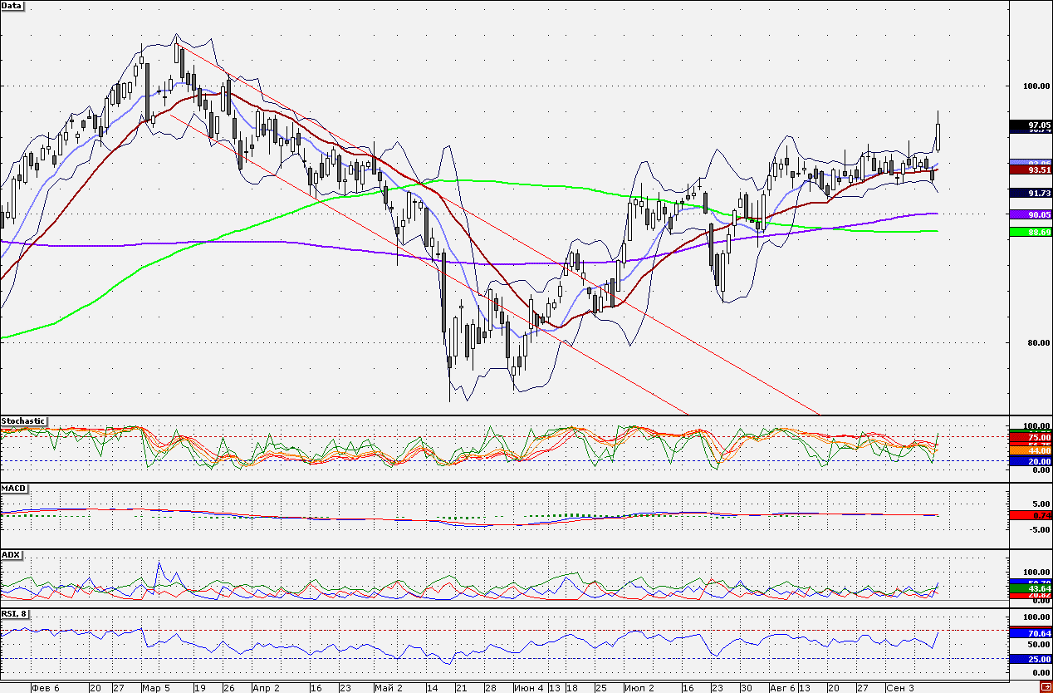The width and height of the screenshot is (1053, 693).
Task: Open the ADX indicator panel label
Action: [11, 554]
